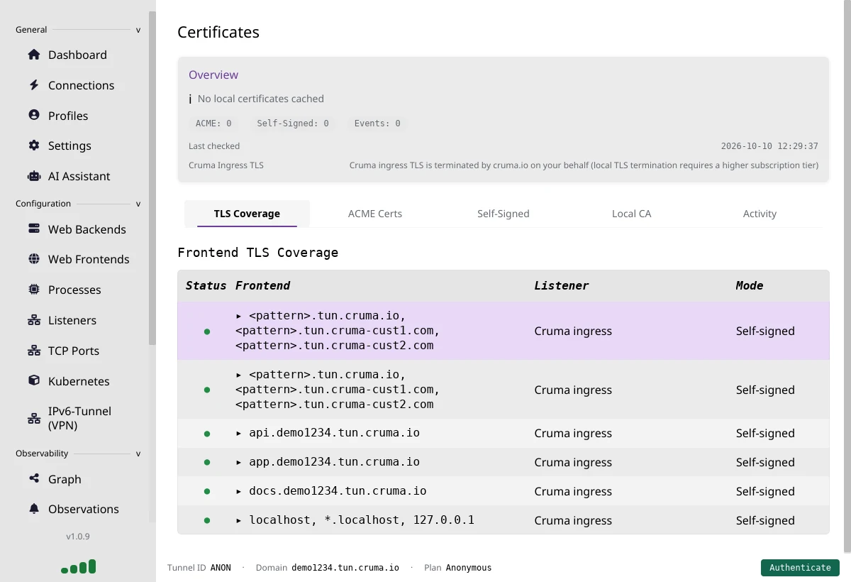851x582 pixels.
Task: Click the Listener column header
Action: (x=562, y=285)
